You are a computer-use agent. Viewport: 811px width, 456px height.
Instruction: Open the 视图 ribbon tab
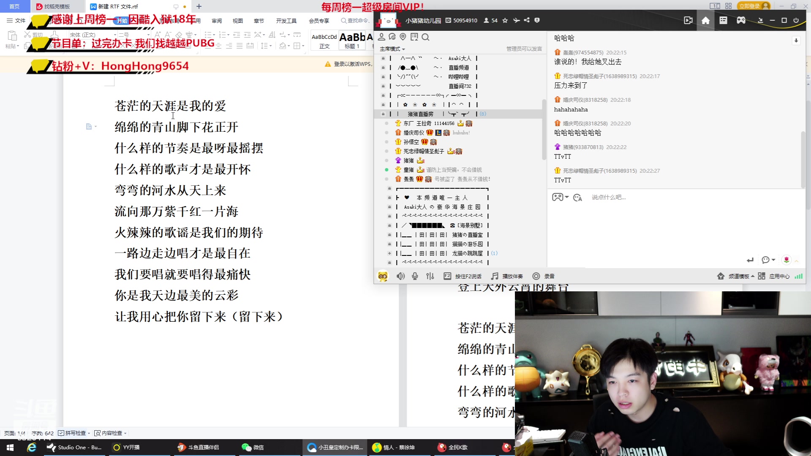238,21
